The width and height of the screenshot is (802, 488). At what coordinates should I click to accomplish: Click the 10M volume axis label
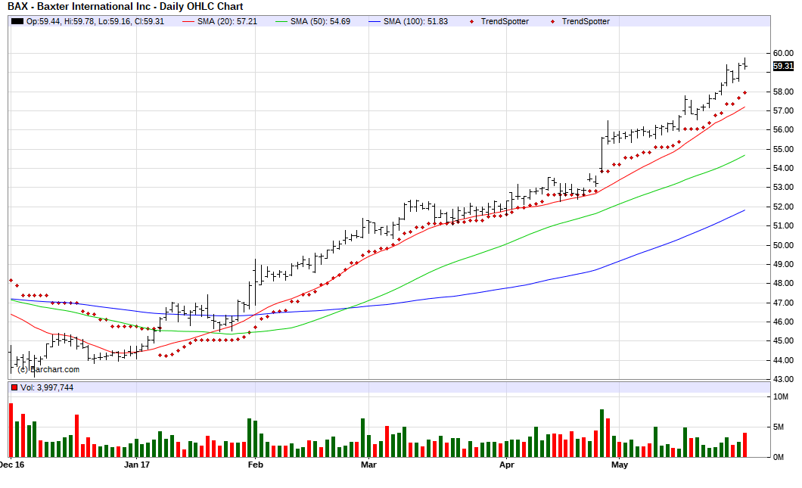781,397
